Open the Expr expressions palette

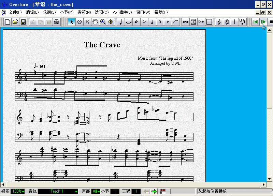201,22
